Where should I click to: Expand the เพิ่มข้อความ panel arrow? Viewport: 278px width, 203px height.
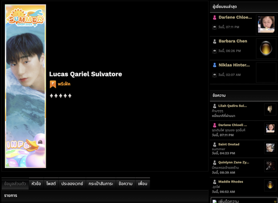pos(275,201)
